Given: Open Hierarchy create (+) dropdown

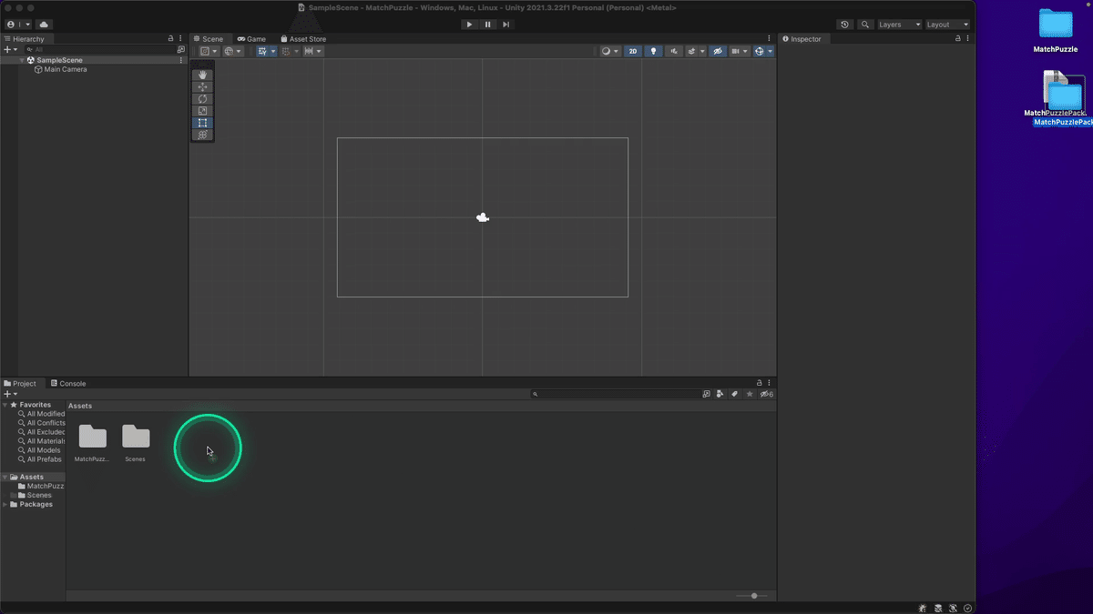Looking at the screenshot, I should tap(10, 49).
